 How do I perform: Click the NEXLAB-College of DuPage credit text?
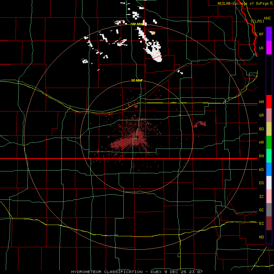pyautogui.click(x=245, y=3)
